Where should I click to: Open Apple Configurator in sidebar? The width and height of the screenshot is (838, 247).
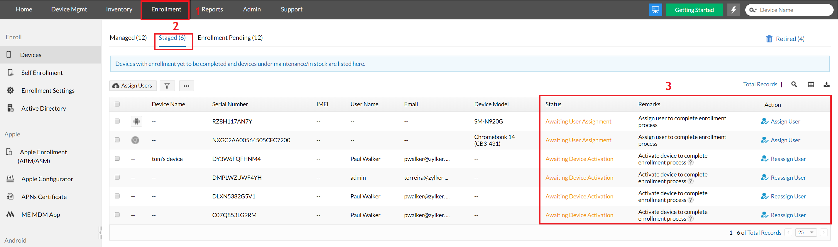(x=47, y=179)
